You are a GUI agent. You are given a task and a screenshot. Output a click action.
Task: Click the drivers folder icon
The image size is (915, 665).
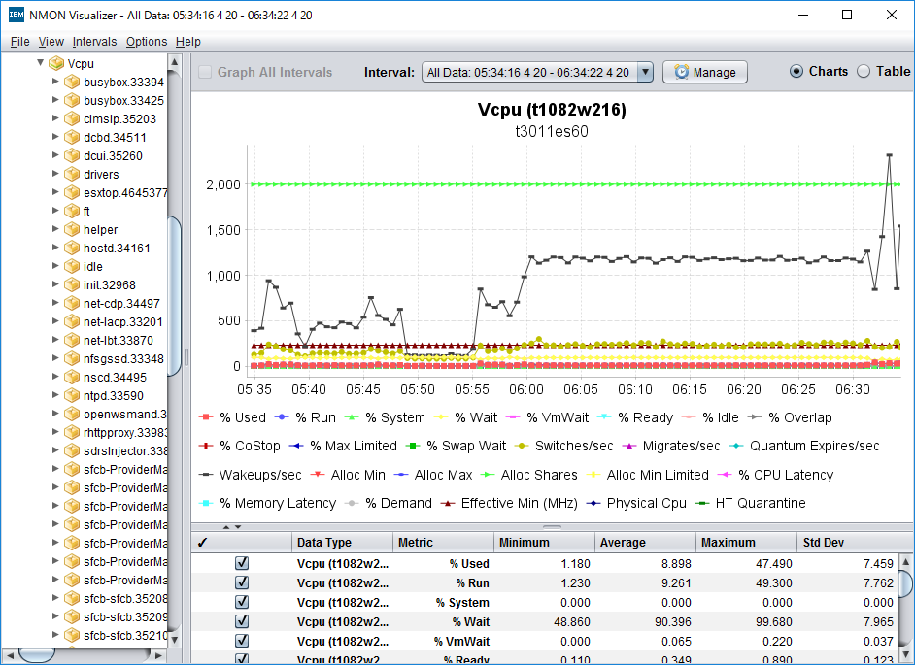[70, 173]
